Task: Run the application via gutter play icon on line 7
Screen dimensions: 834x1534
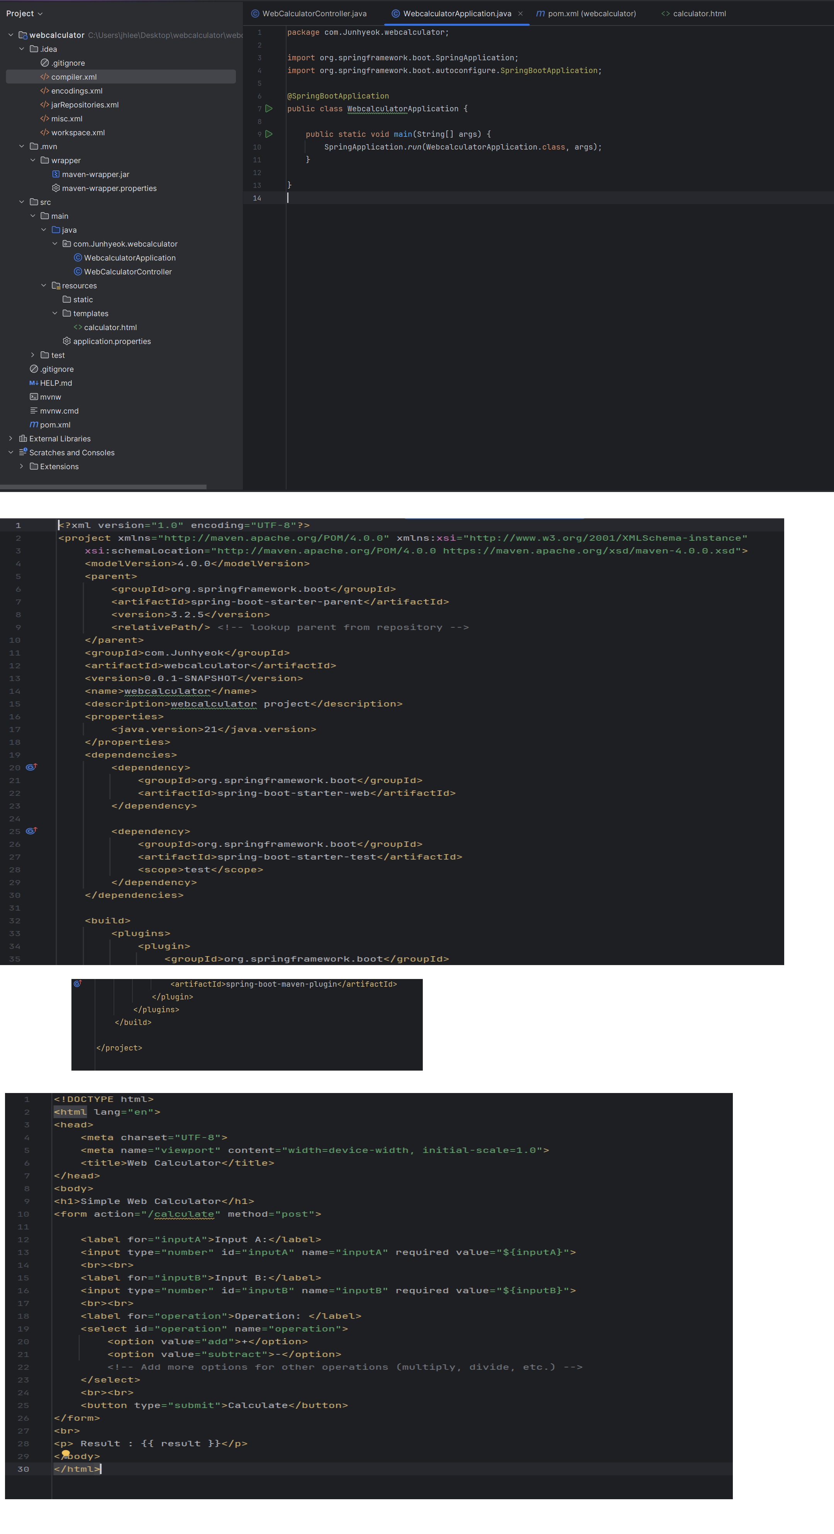Action: 269,108
